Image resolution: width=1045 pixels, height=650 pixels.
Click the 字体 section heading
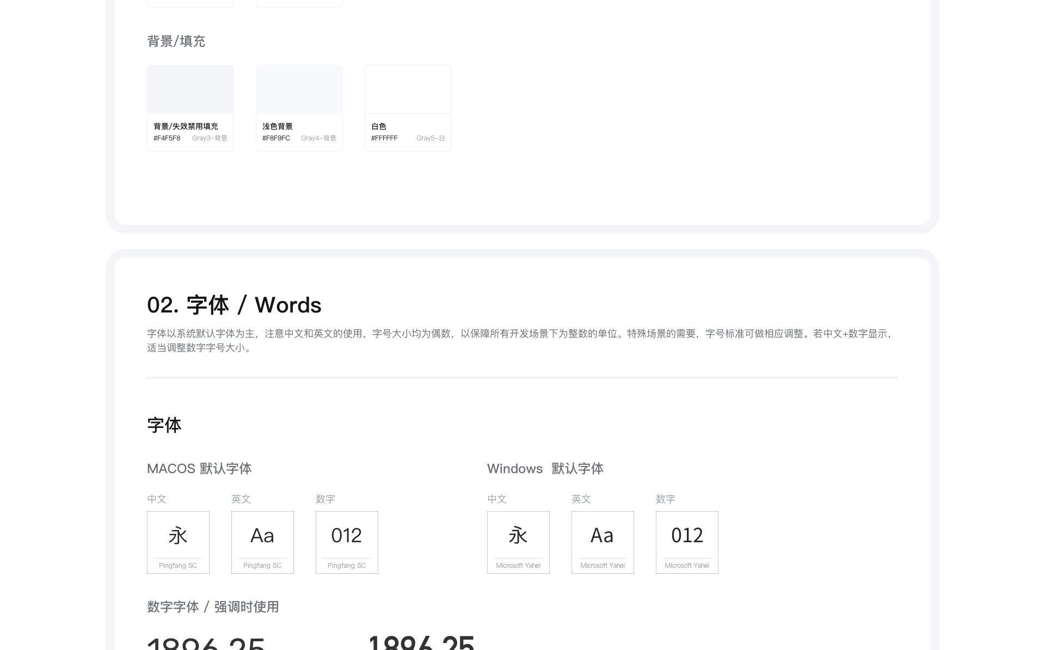(x=164, y=425)
